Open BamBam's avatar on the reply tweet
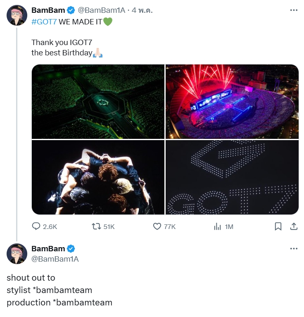 pyautogui.click(x=17, y=254)
